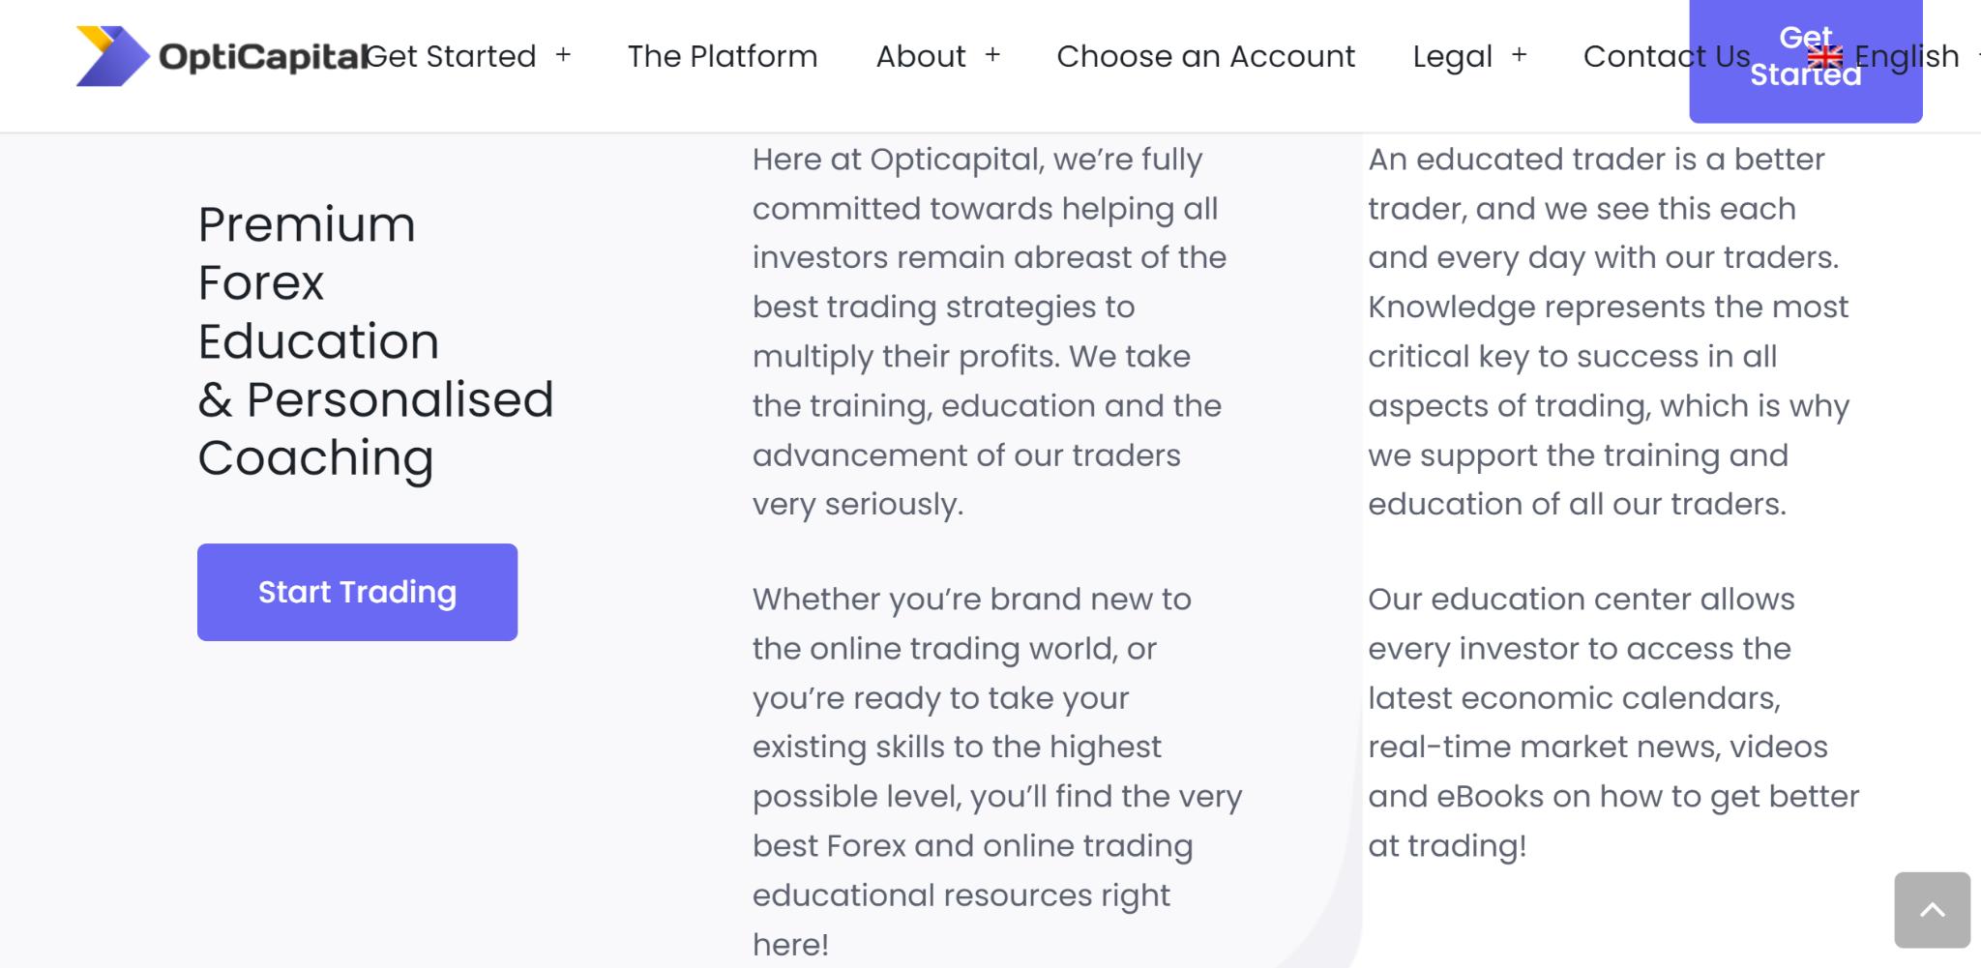This screenshot has height=968, width=1981.
Task: Open the Legal menu item
Action: click(x=1452, y=56)
